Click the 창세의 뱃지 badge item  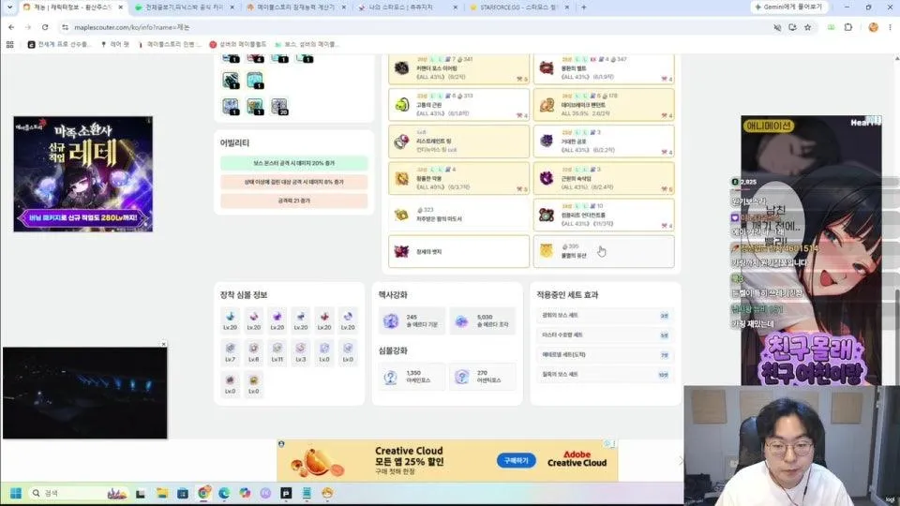point(458,251)
